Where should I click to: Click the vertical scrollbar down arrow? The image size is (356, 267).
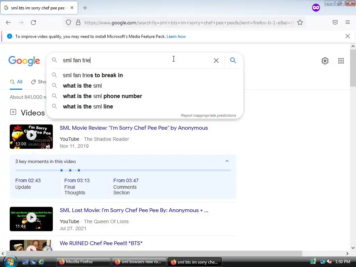point(353,248)
